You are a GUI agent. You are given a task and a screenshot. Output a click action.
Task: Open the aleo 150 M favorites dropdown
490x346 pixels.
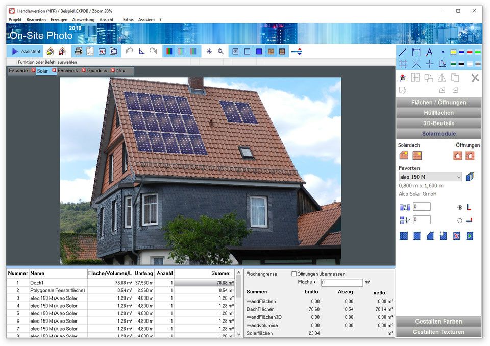430,176
